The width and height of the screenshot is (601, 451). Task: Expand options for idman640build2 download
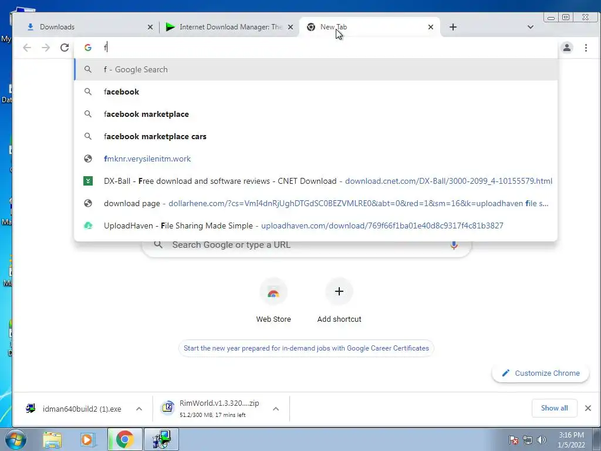point(139,409)
